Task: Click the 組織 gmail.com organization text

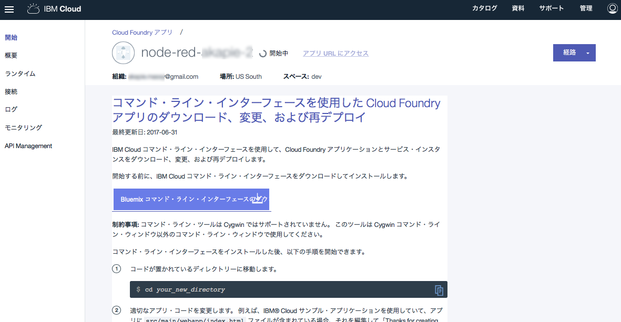Action: tap(155, 76)
